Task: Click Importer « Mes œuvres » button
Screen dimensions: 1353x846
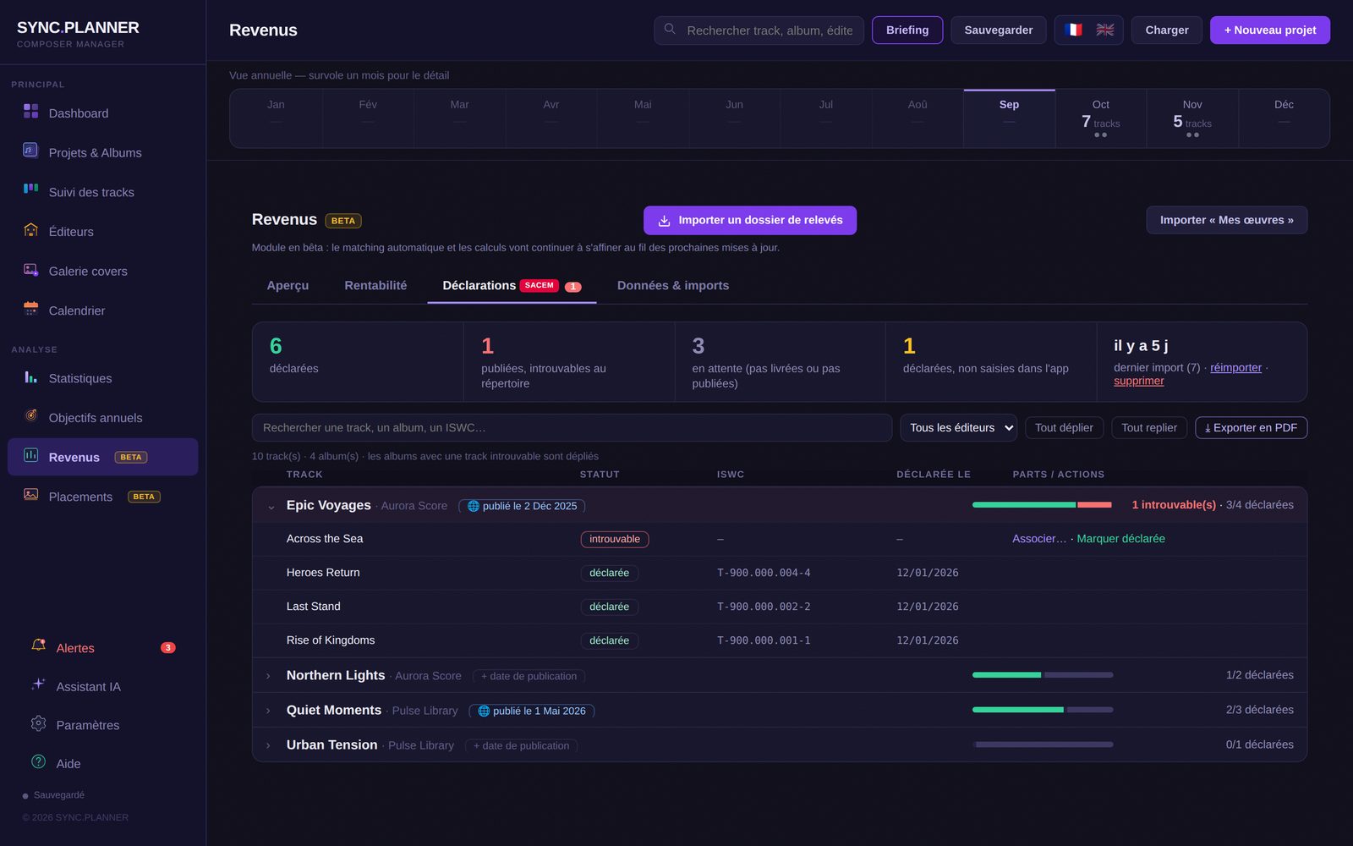Action: pos(1226,220)
